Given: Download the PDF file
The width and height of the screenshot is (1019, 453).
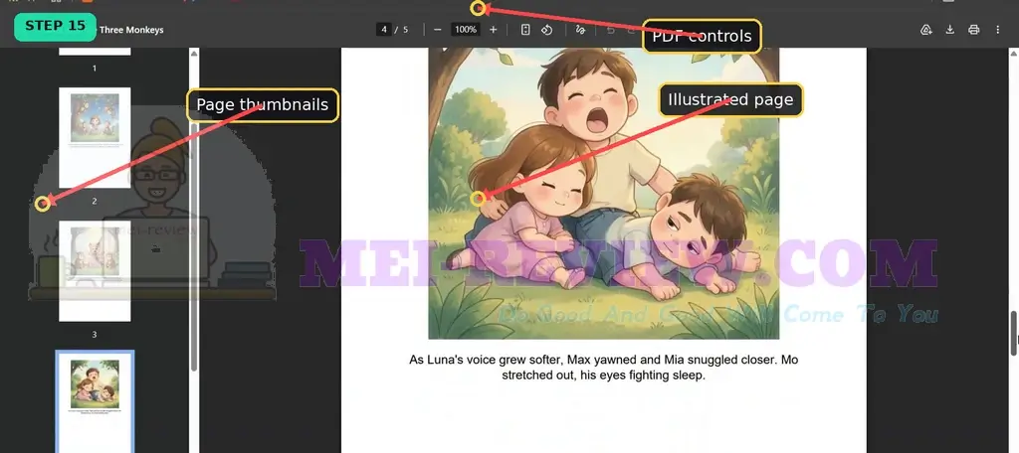Looking at the screenshot, I should click(950, 30).
